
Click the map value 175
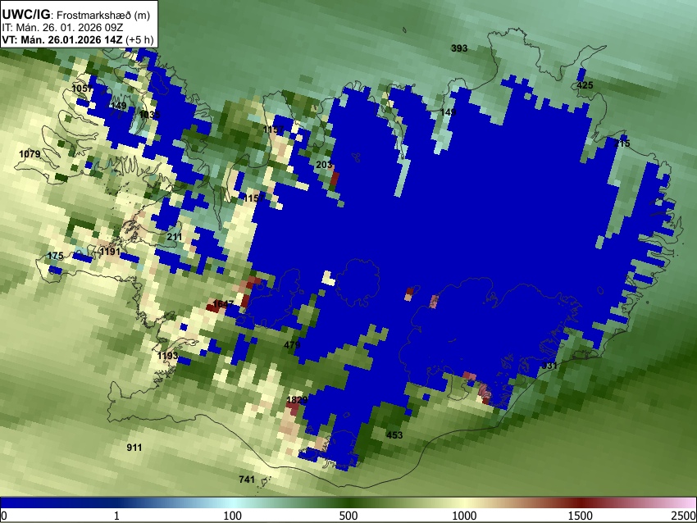pyautogui.click(x=55, y=256)
